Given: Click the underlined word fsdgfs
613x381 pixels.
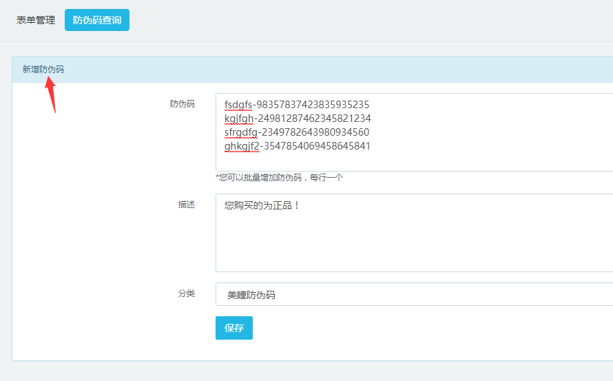Looking at the screenshot, I should tap(238, 105).
